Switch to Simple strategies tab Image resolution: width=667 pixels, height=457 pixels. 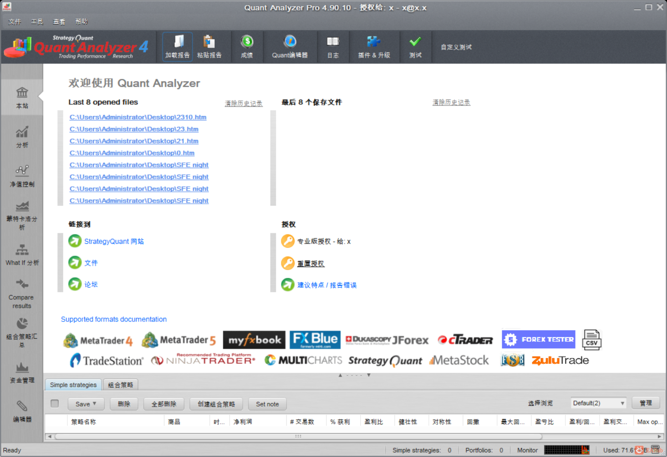point(73,385)
